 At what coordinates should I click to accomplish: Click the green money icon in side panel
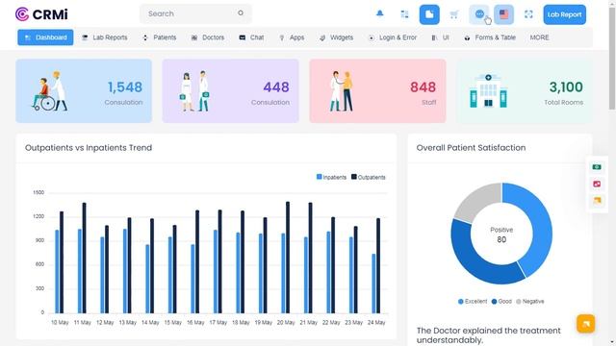click(x=597, y=167)
